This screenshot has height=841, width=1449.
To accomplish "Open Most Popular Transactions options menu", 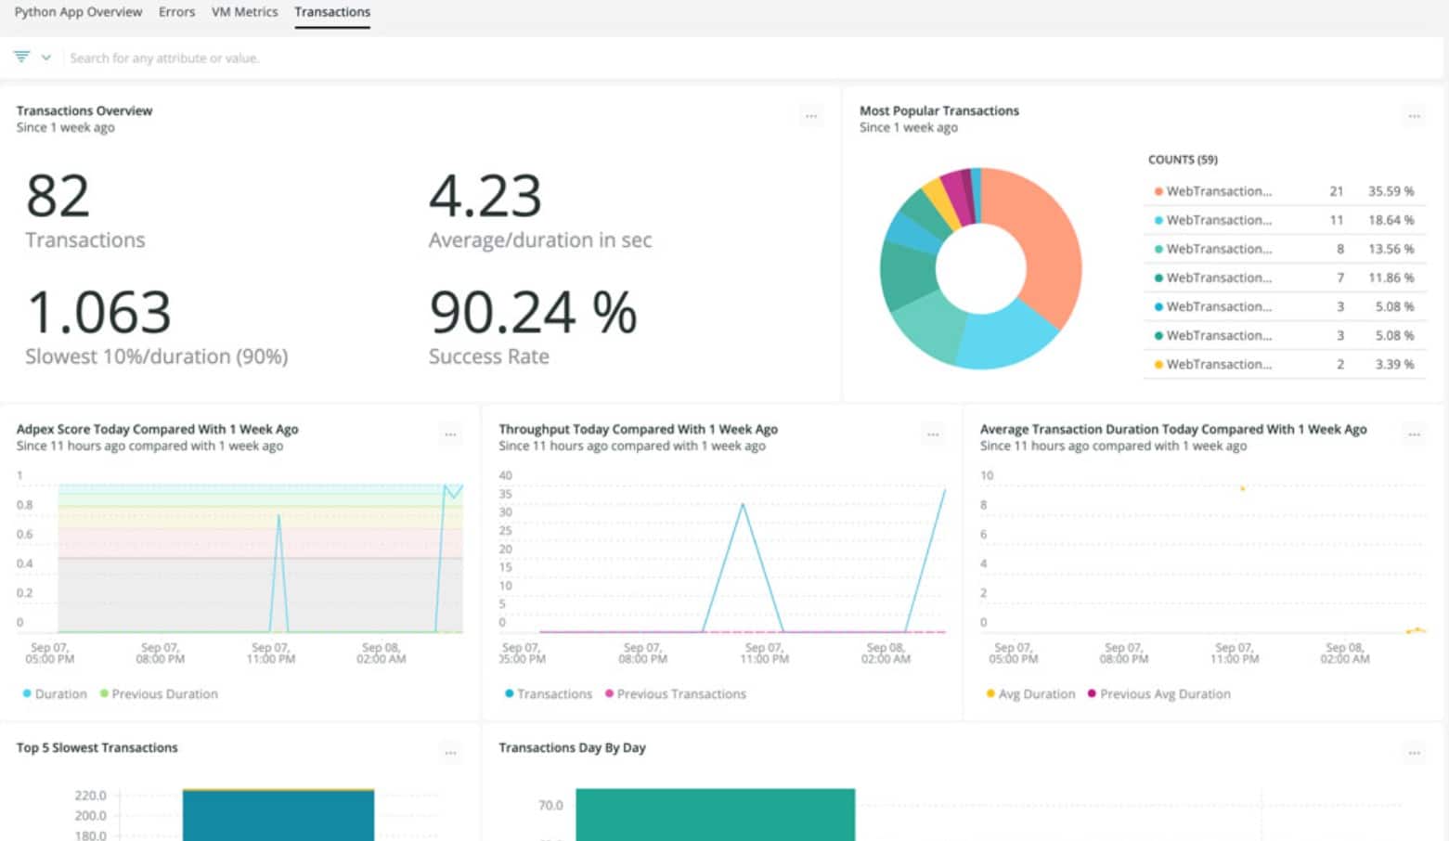I will (1414, 116).
